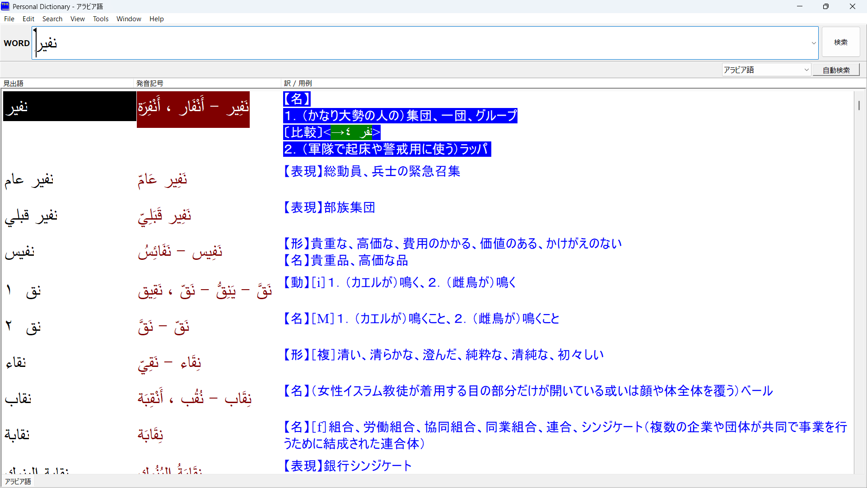Click inside the WORD input field

(406, 43)
